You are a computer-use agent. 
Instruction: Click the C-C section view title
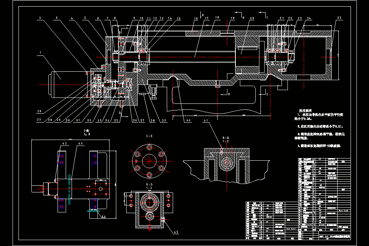[x=149, y=136]
